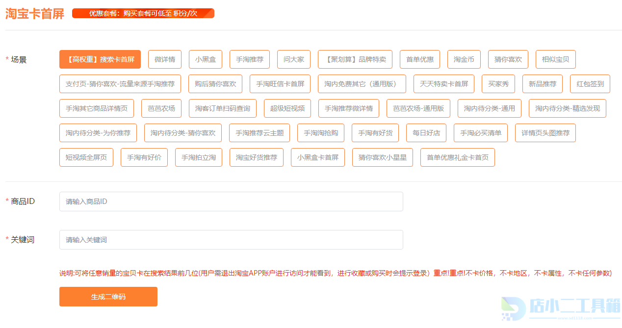Click the 场景 field label
The height and width of the screenshot is (328, 622).
(19, 59)
